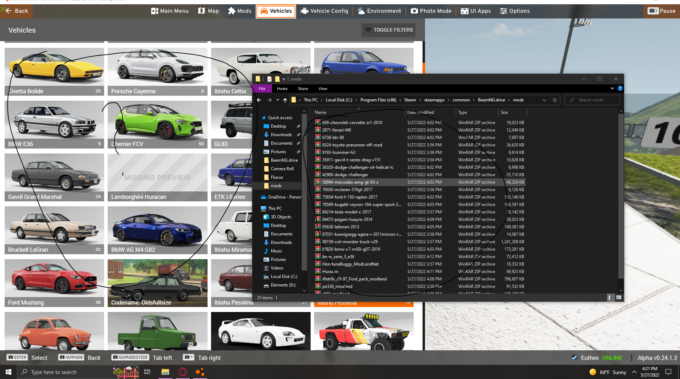Select Codename: Oldsfullsize vehicle
680x379 pixels.
[157, 283]
